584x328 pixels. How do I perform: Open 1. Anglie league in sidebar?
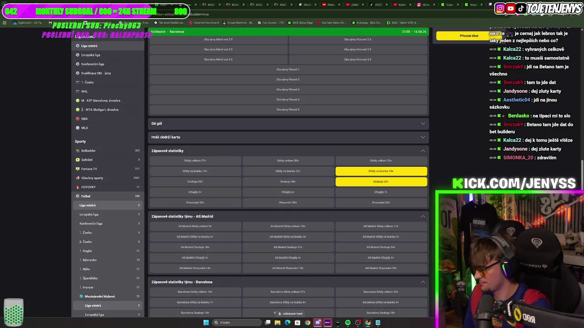[x=108, y=251]
